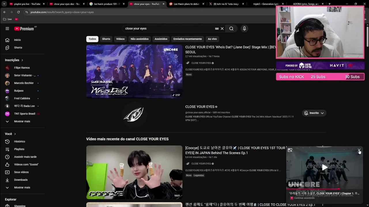The height and width of the screenshot is (207, 369).
Task: Select the Assistidos filter chip
Action: coord(161,39)
